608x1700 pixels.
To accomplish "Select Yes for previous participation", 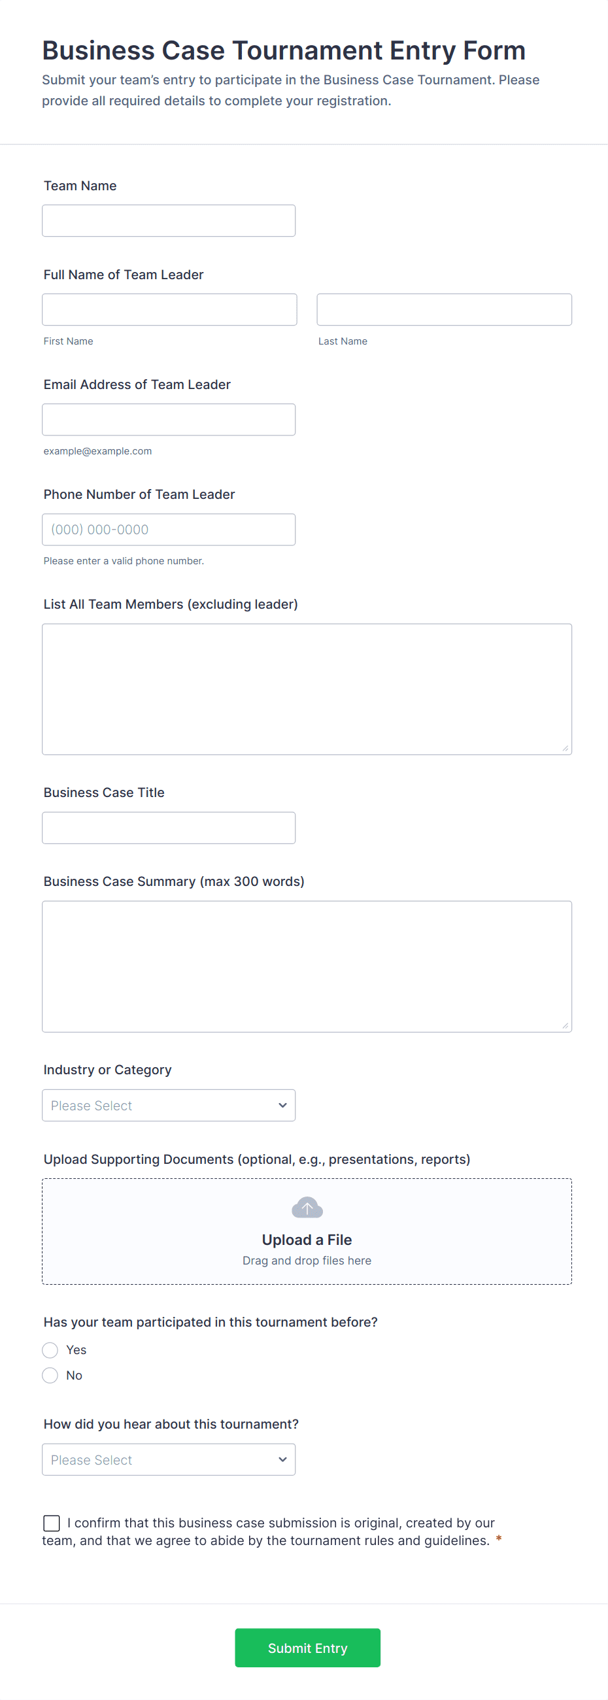I will [50, 1350].
